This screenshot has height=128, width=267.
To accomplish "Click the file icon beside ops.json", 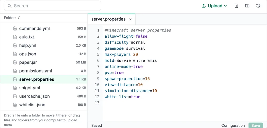I will point(15,54).
